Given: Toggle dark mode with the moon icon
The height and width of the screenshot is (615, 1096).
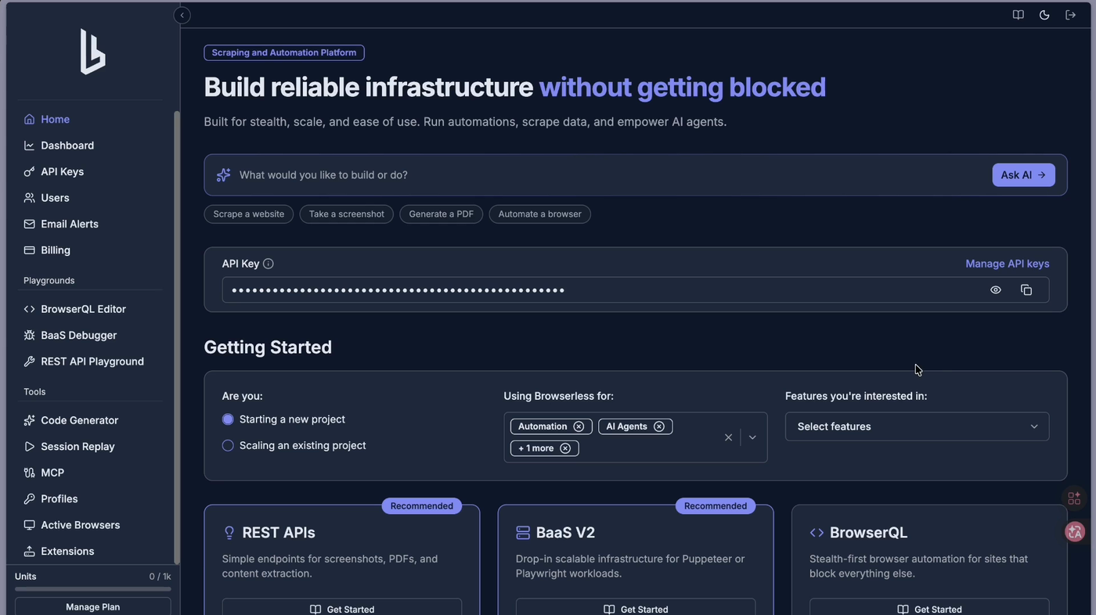Looking at the screenshot, I should pos(1044,15).
